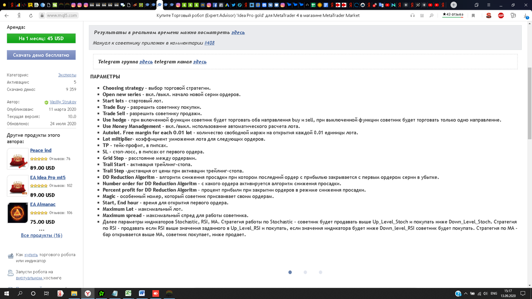
Task: Click the server icon near 'Запусти робота'
Action: coord(11,273)
